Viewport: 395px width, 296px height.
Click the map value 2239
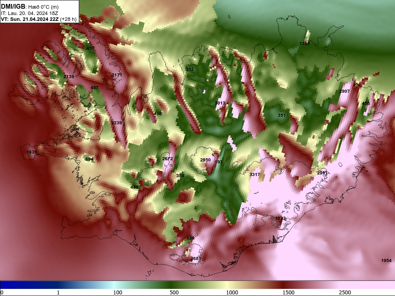pos(117,123)
